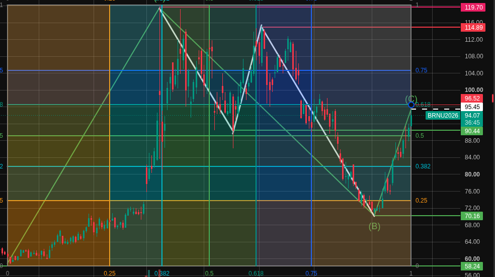495x277 pixels.
Task: Click the blue 0.75 horizontal level label
Action: 421,70
